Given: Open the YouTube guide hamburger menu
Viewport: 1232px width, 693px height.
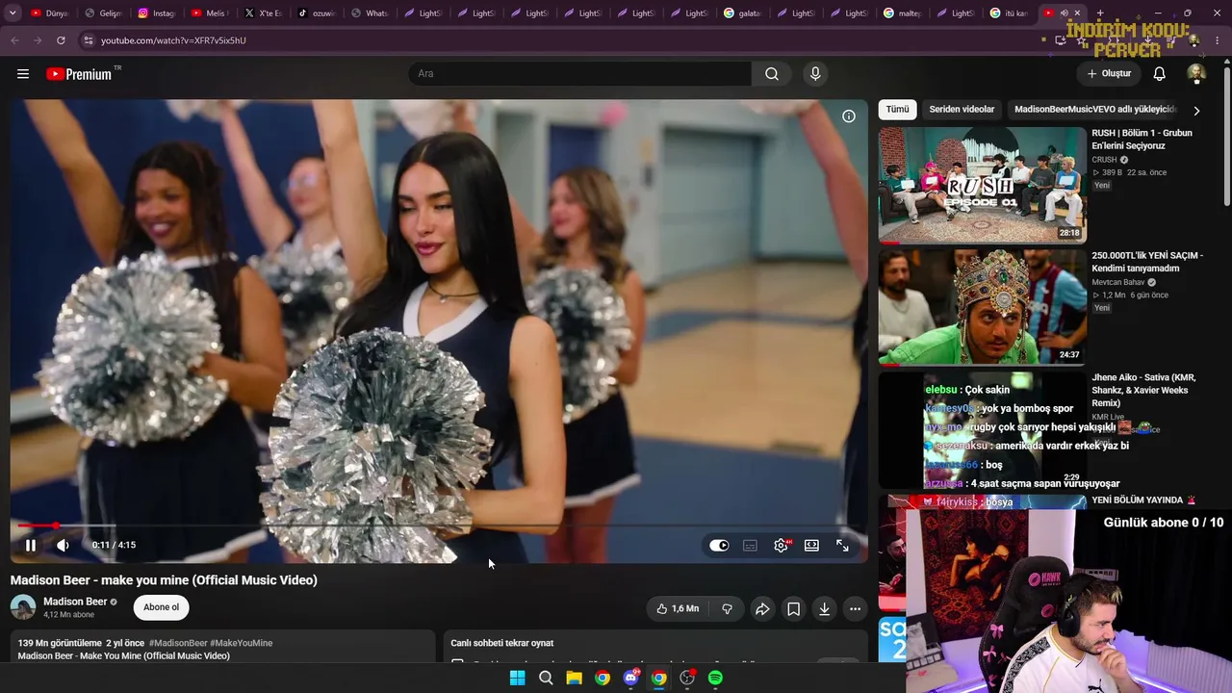Looking at the screenshot, I should pos(23,74).
